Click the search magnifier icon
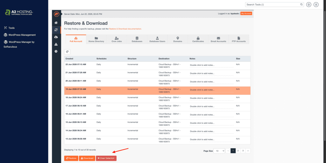This screenshot has width=326, height=163. 301,4
